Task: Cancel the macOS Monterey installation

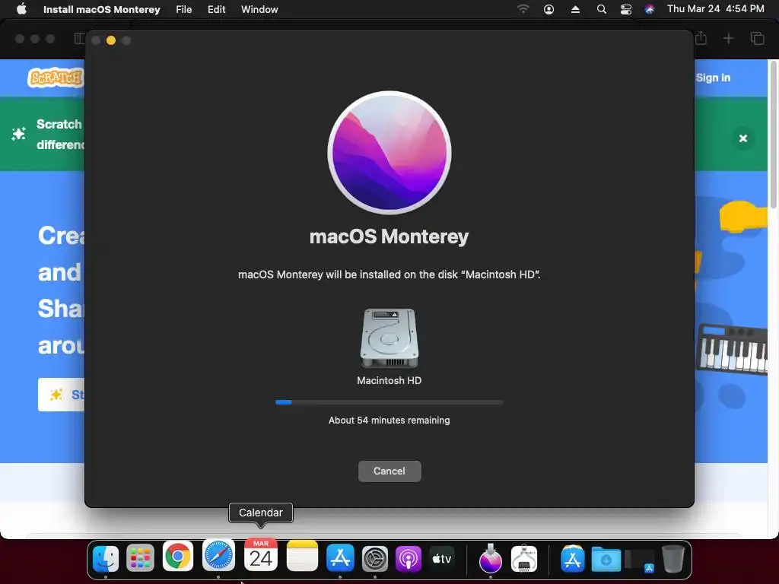Action: coord(389,471)
